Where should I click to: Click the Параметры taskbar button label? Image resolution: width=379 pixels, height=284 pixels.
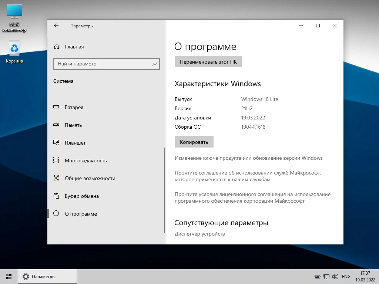coord(44,277)
